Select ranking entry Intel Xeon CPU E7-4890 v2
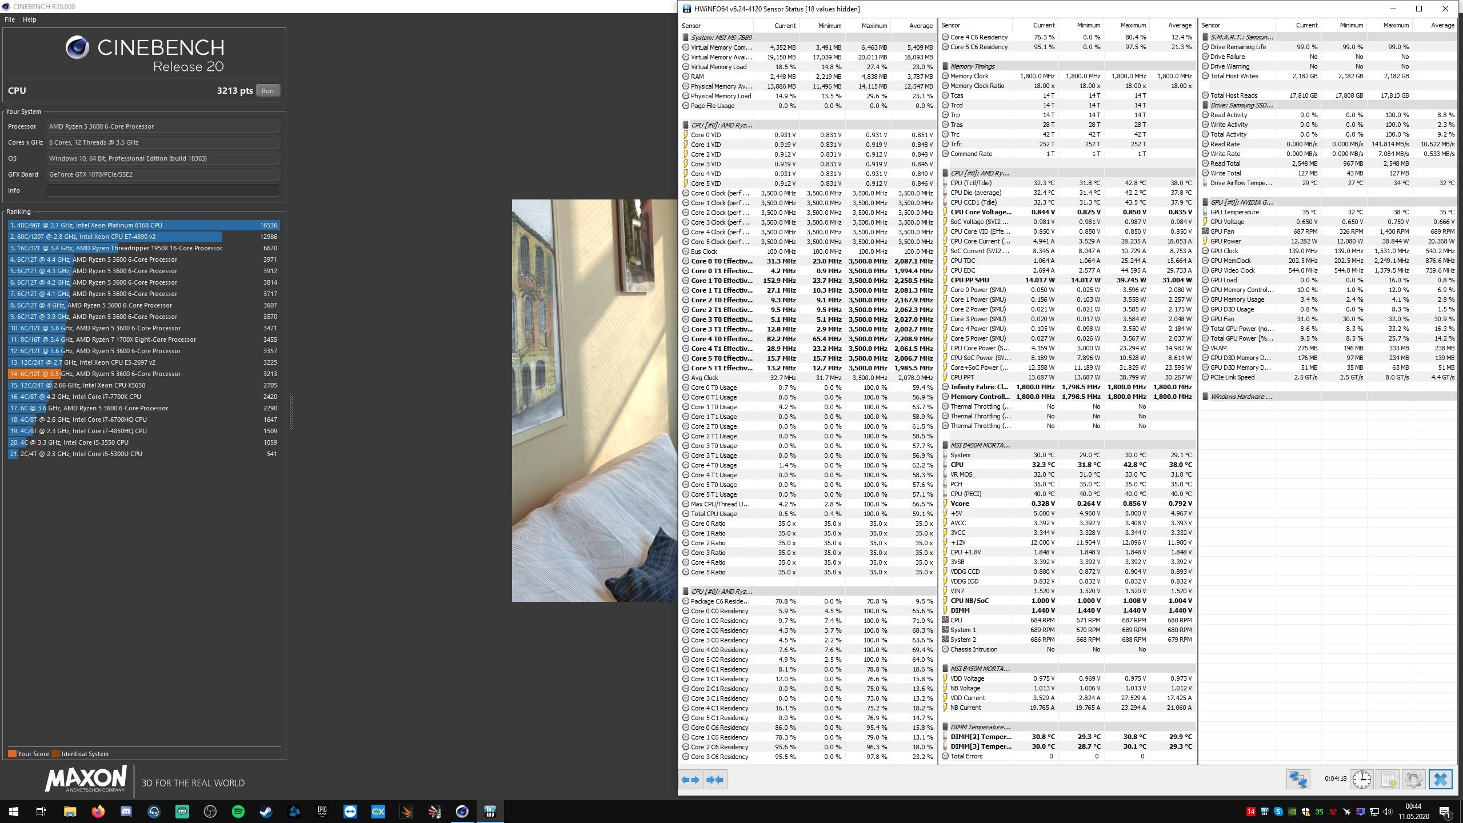This screenshot has width=1463, height=823. coord(144,237)
